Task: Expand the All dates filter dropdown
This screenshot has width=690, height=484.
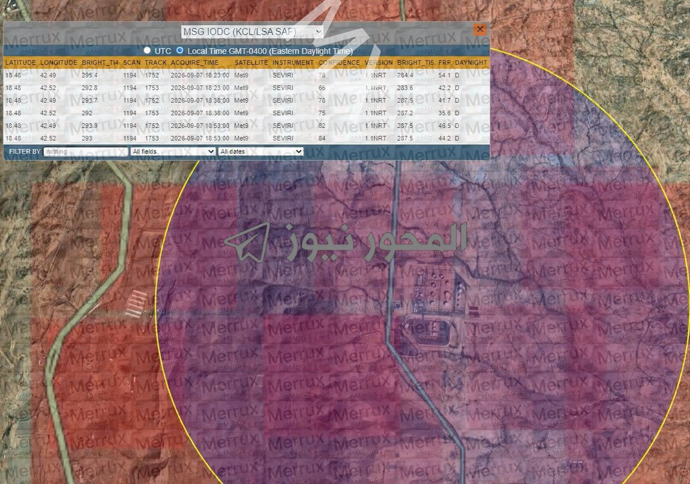Action: point(260,151)
